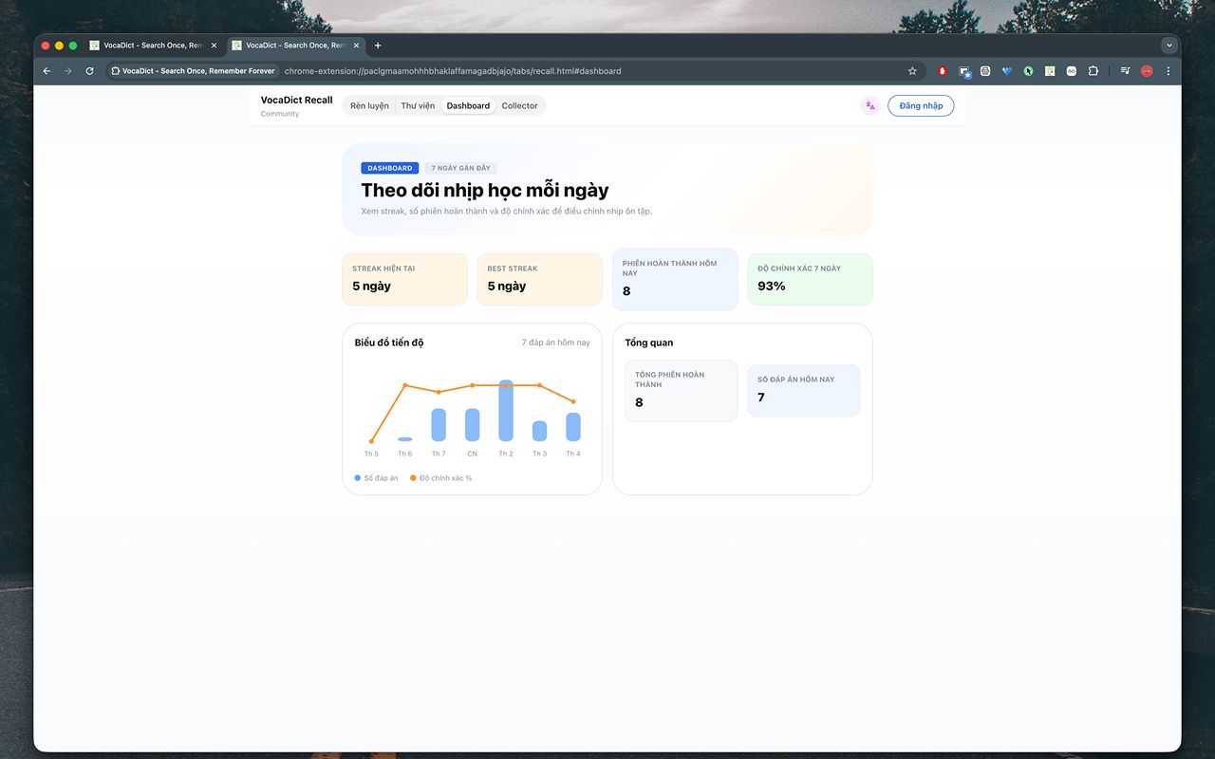Open the Rèn luyện tab
The image size is (1215, 759).
point(369,106)
